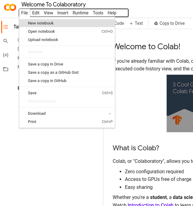Click Copy to Drive button
This screenshot has height=206, width=193.
pyautogui.click(x=169, y=23)
